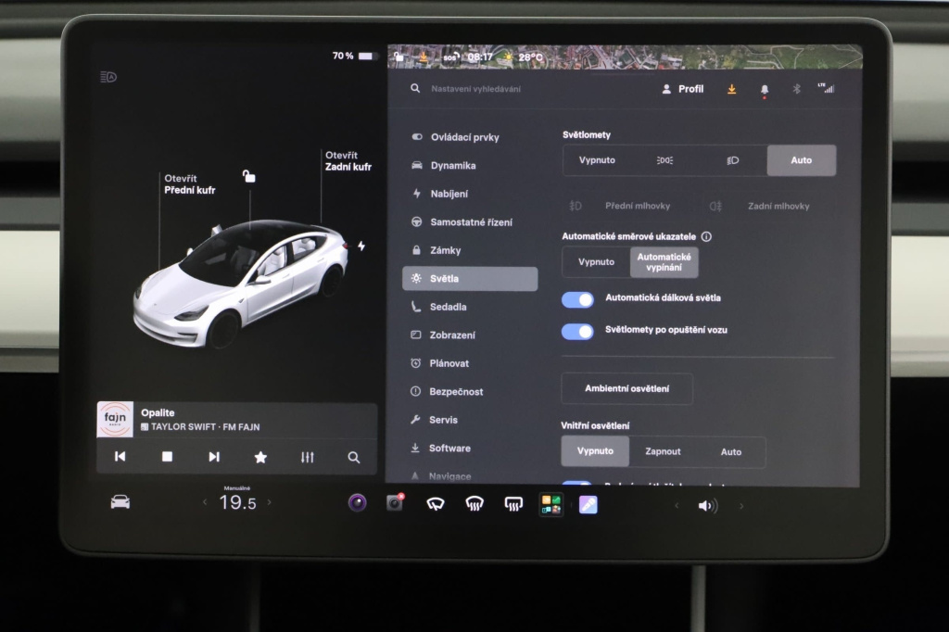Image resolution: width=949 pixels, height=632 pixels.
Task: Stop radio playback
Action: (x=167, y=457)
